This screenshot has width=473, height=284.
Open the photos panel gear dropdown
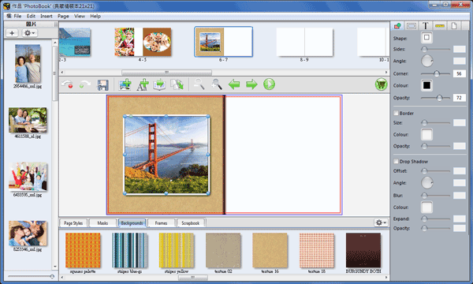tap(29, 33)
